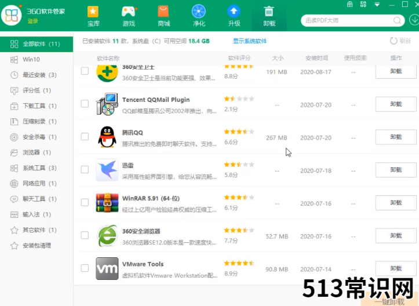Click 显示系统软件 link

click(250, 41)
